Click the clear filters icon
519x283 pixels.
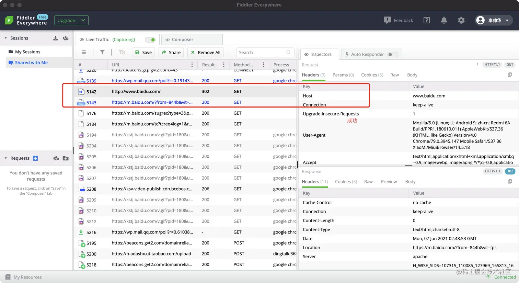tap(122, 52)
